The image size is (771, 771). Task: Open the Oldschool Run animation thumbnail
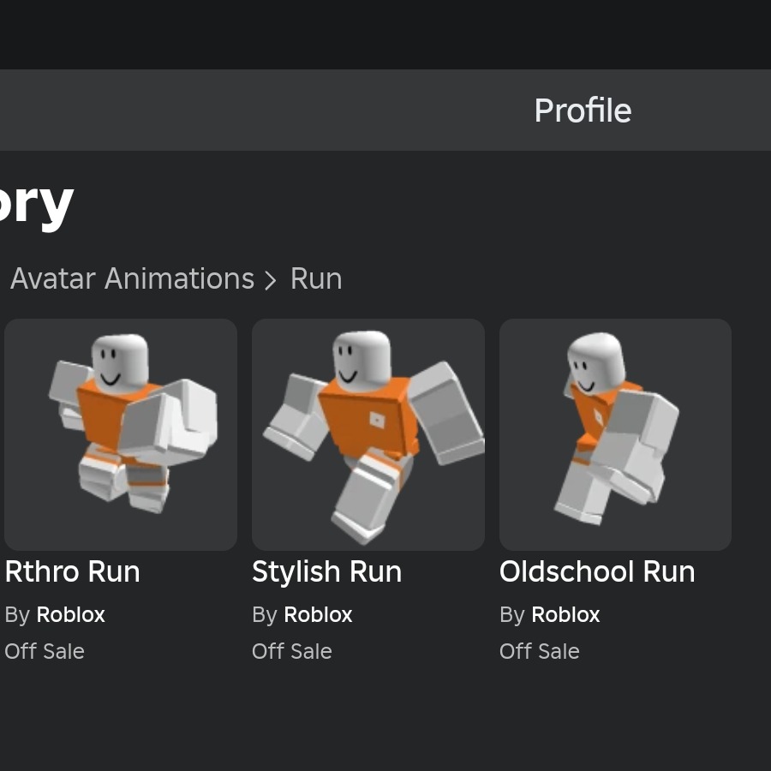tap(615, 434)
